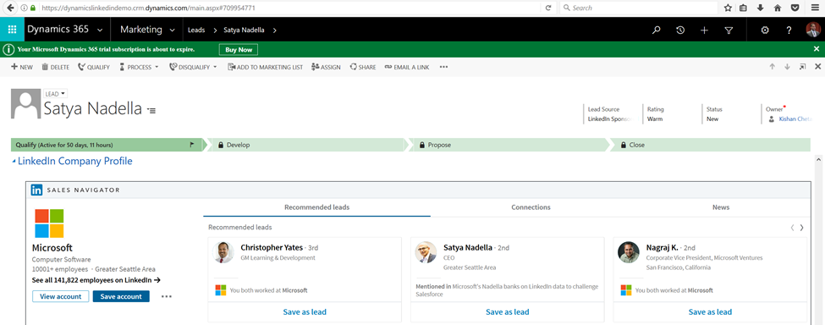Expand the Dynamics 365 dropdown chevron
Screen dimensions: 825x325
100,30
